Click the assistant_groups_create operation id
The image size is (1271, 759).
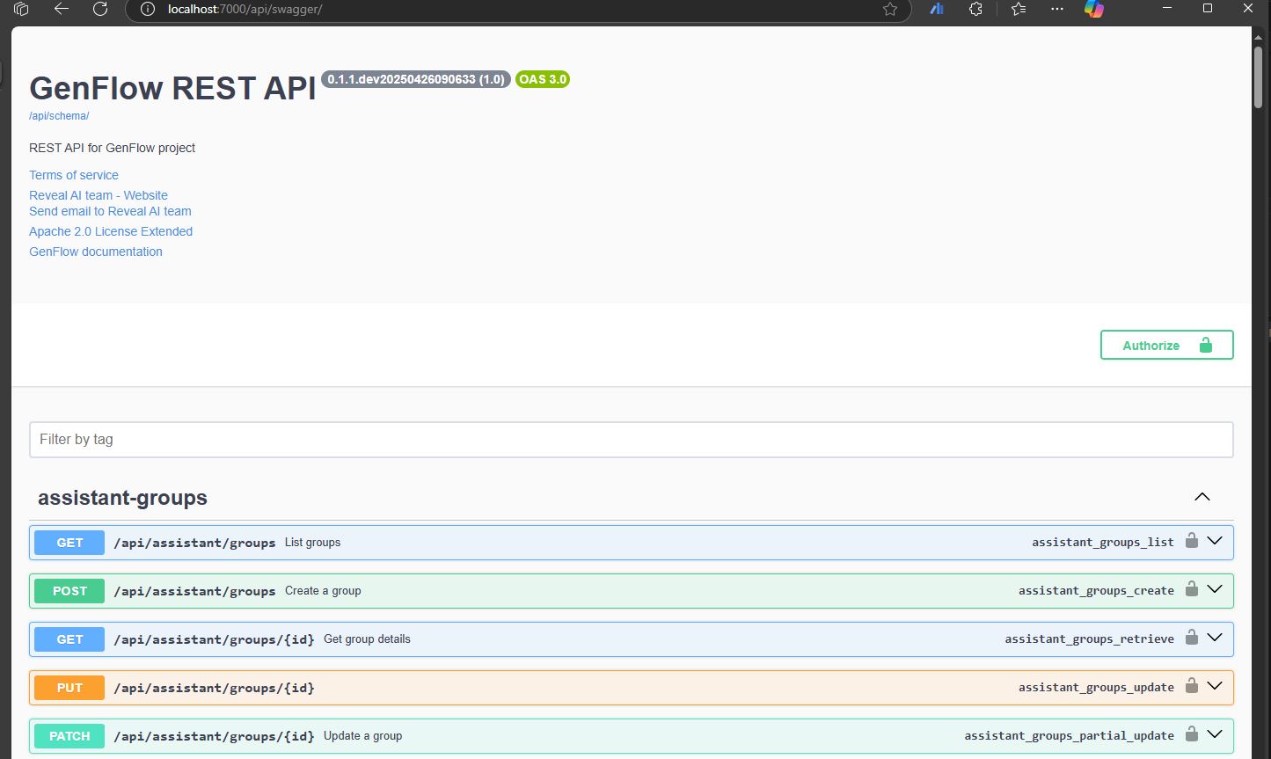[1096, 591]
